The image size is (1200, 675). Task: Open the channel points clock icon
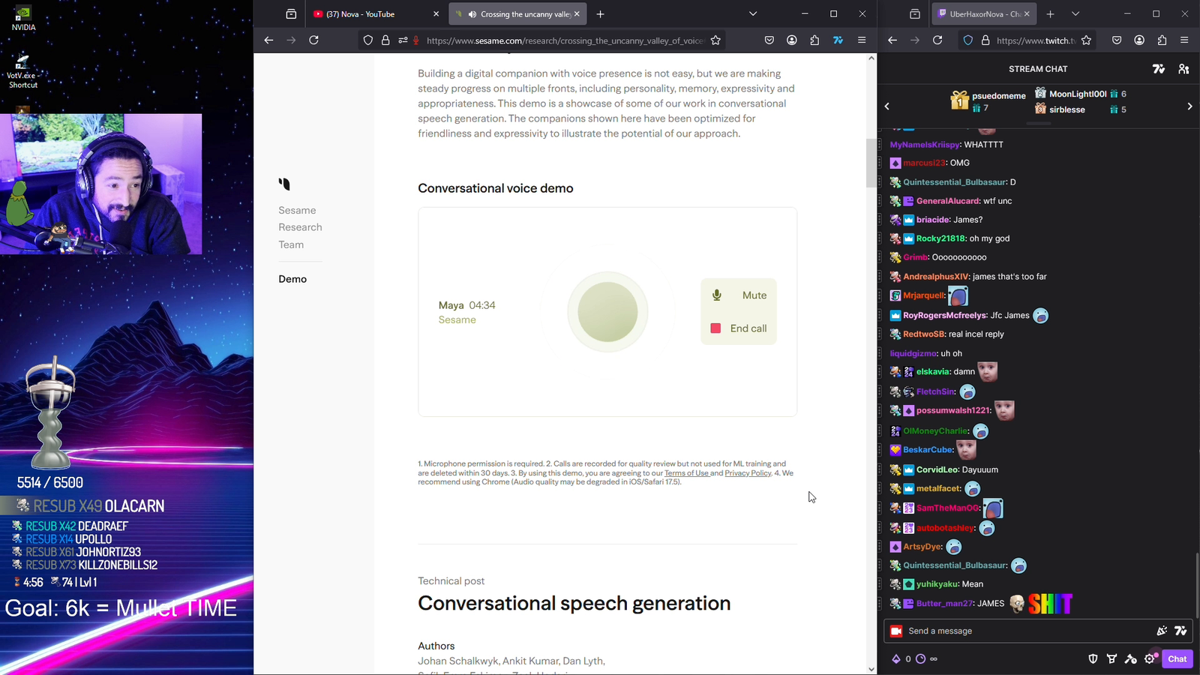tap(921, 659)
